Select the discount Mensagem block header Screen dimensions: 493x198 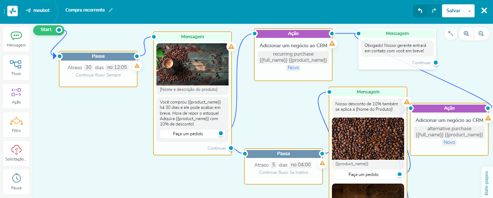pos(368,92)
